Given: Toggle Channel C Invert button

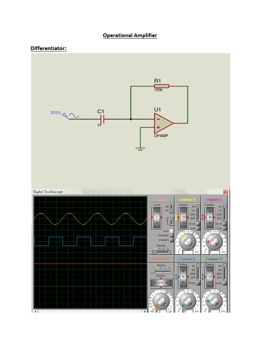Looking at the screenshot, I should tap(225, 224).
